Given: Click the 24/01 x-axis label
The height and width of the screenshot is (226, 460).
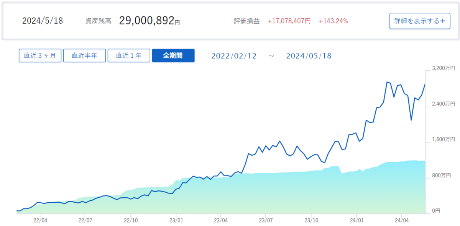Looking at the screenshot, I should (356, 220).
